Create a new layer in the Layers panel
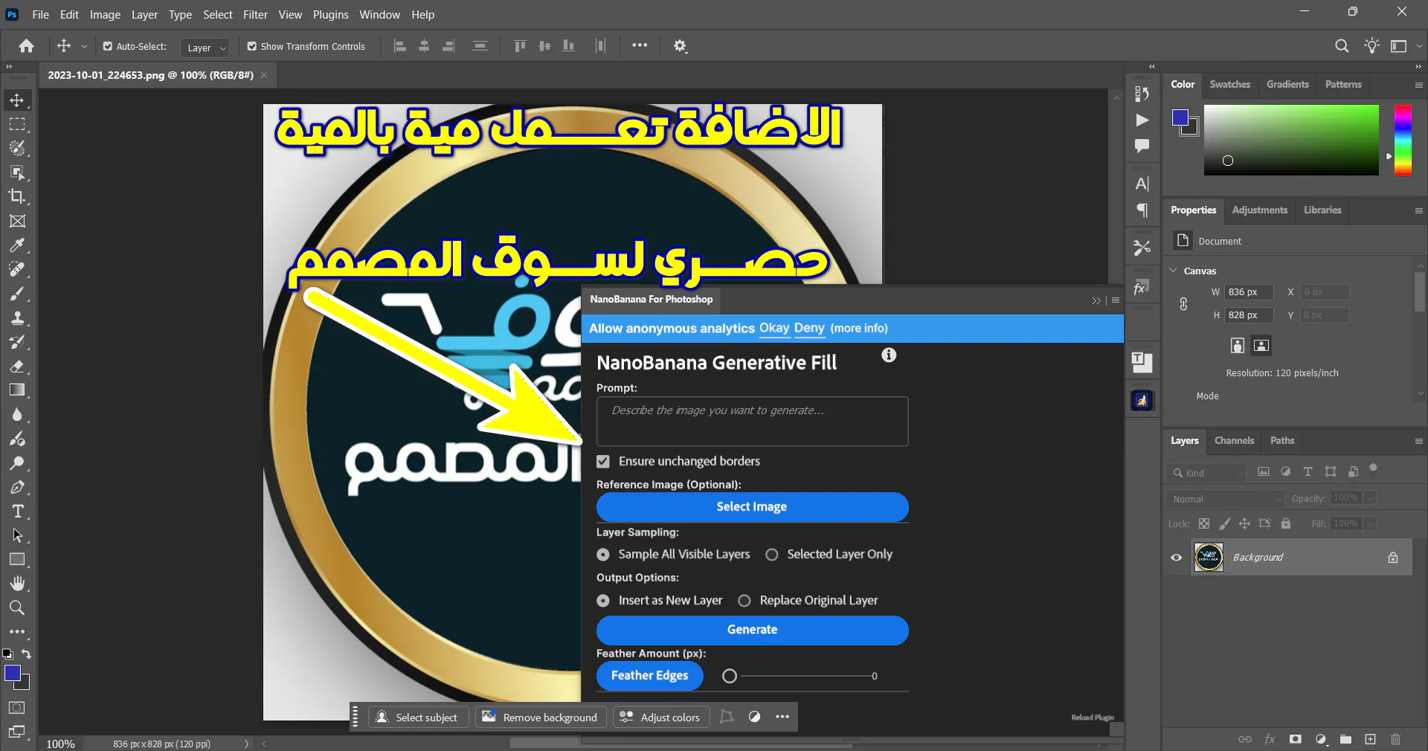 point(1371,739)
